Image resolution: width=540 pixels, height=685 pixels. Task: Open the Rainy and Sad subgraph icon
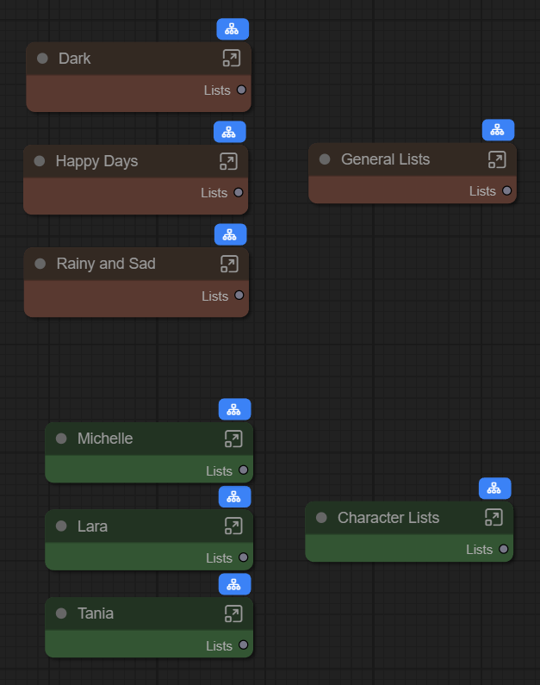229,264
